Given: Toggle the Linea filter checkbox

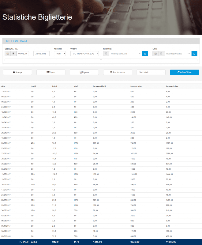Looking at the screenshot, I should (161, 54).
